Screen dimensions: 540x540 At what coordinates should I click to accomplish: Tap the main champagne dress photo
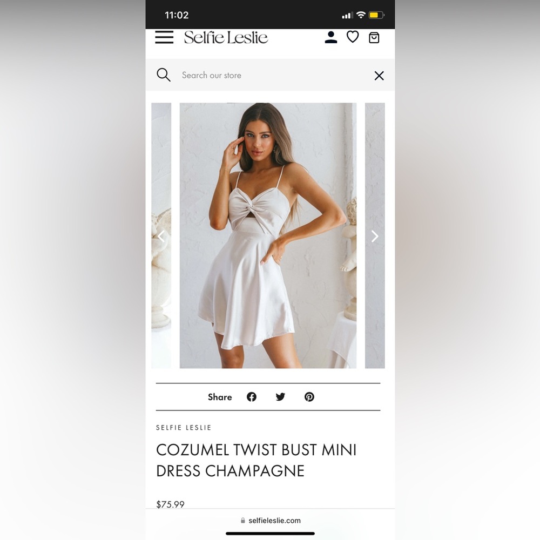268,235
